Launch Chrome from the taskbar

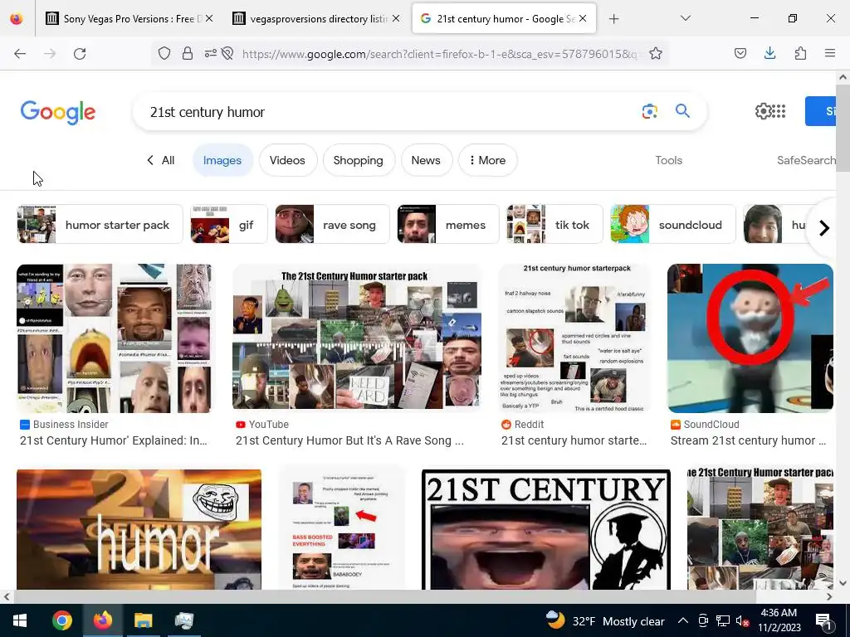point(61,620)
